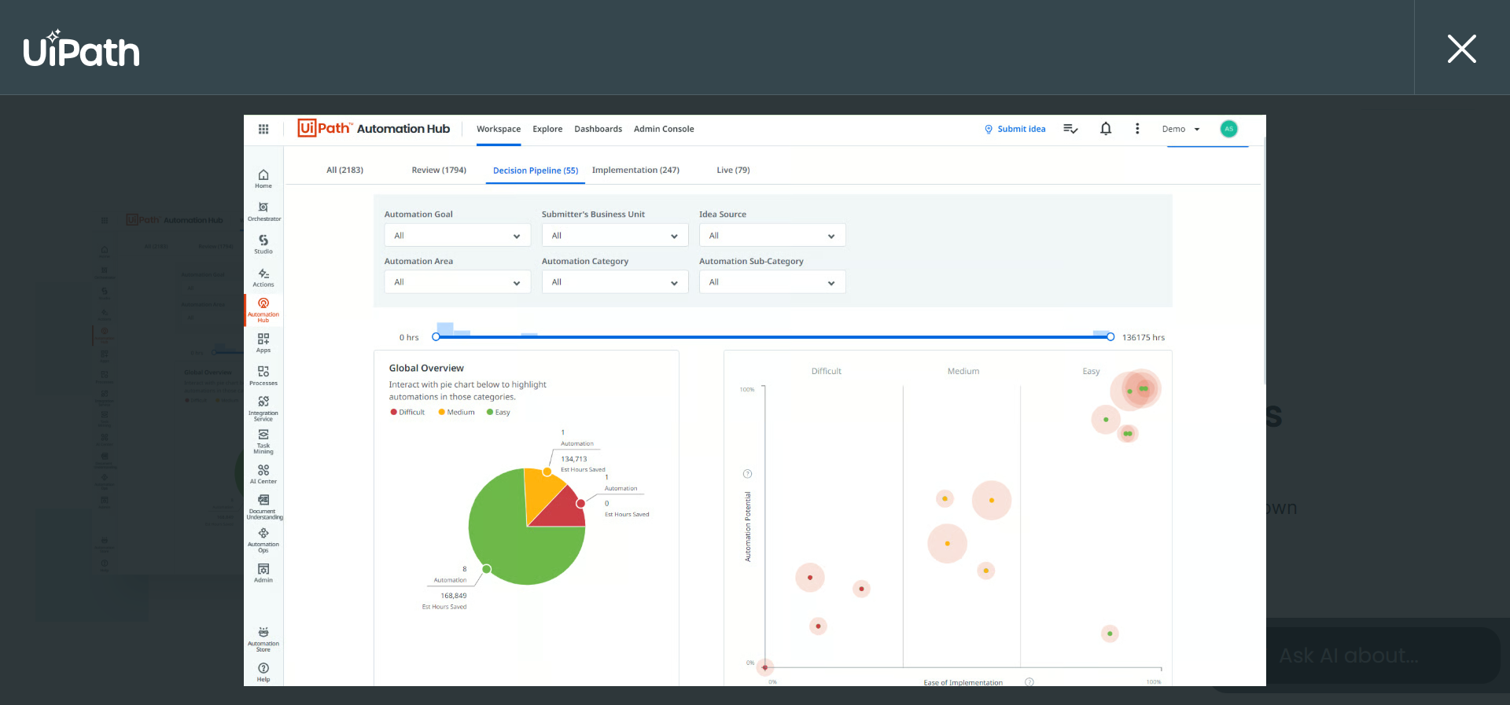
Task: Click Easy column header in scatter chart
Action: click(x=1091, y=371)
